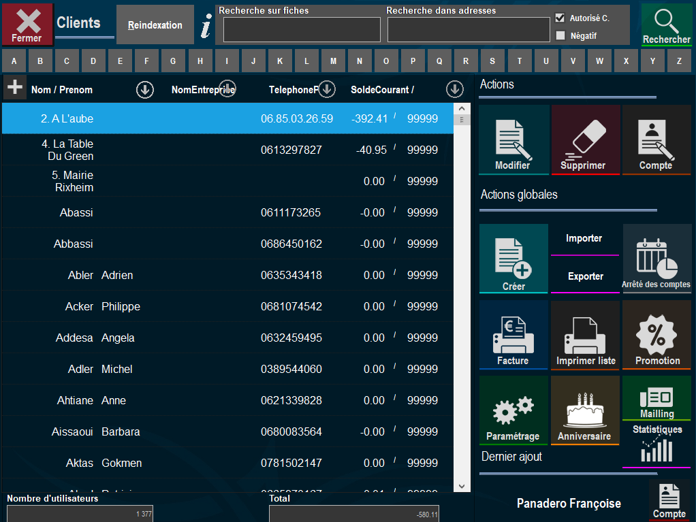Open the info icon next to Reindexation

pos(206,26)
